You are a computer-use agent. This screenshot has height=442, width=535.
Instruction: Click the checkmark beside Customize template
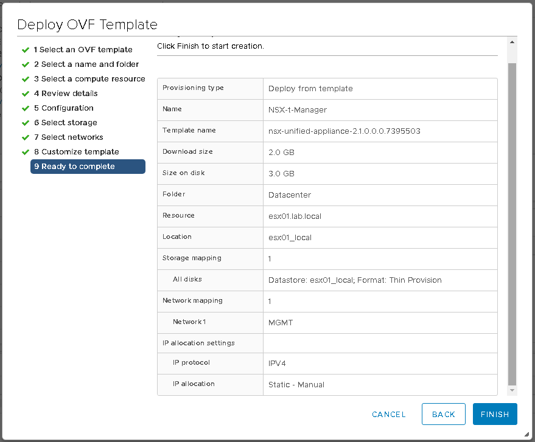pyautogui.click(x=26, y=152)
